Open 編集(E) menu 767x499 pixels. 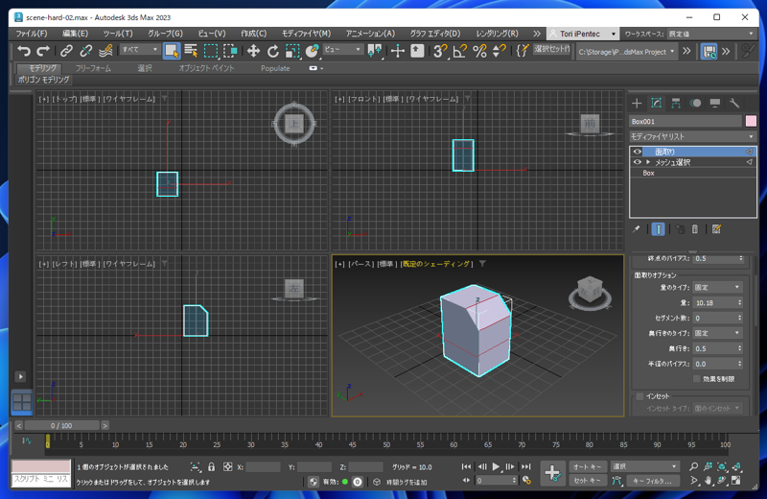click(75, 34)
